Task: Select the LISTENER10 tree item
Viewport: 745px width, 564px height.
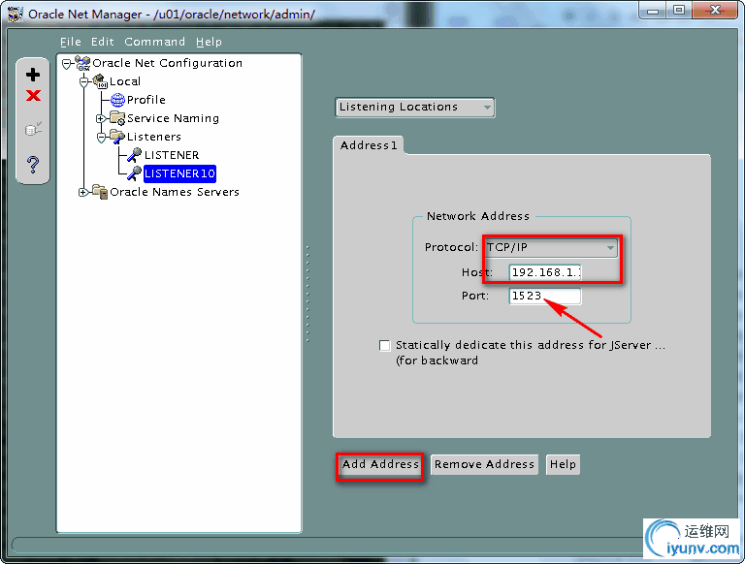Action: 180,173
